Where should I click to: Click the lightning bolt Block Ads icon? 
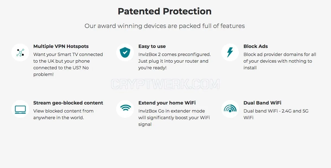pos(230,52)
